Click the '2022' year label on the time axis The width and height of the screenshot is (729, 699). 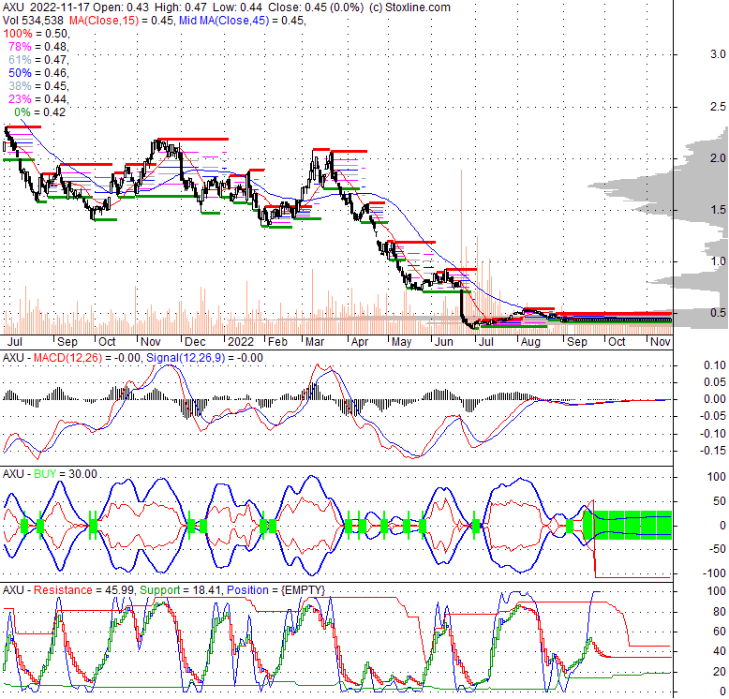click(x=241, y=342)
